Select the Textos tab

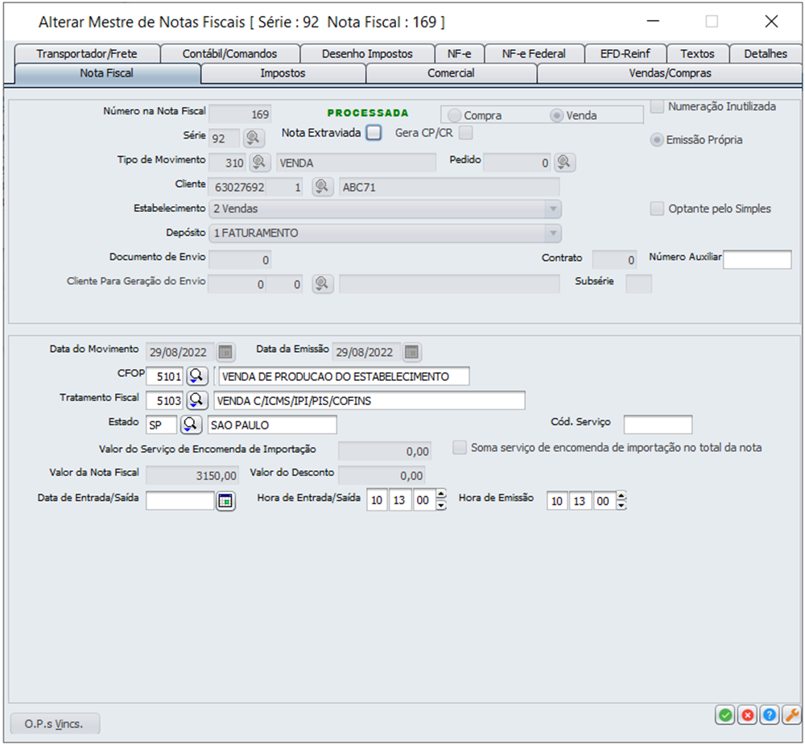697,53
